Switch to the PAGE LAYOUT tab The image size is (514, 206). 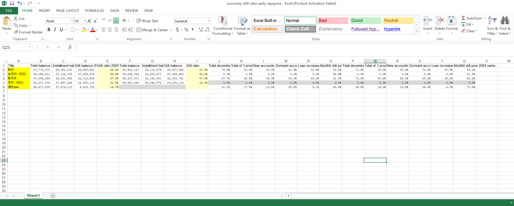click(x=68, y=10)
